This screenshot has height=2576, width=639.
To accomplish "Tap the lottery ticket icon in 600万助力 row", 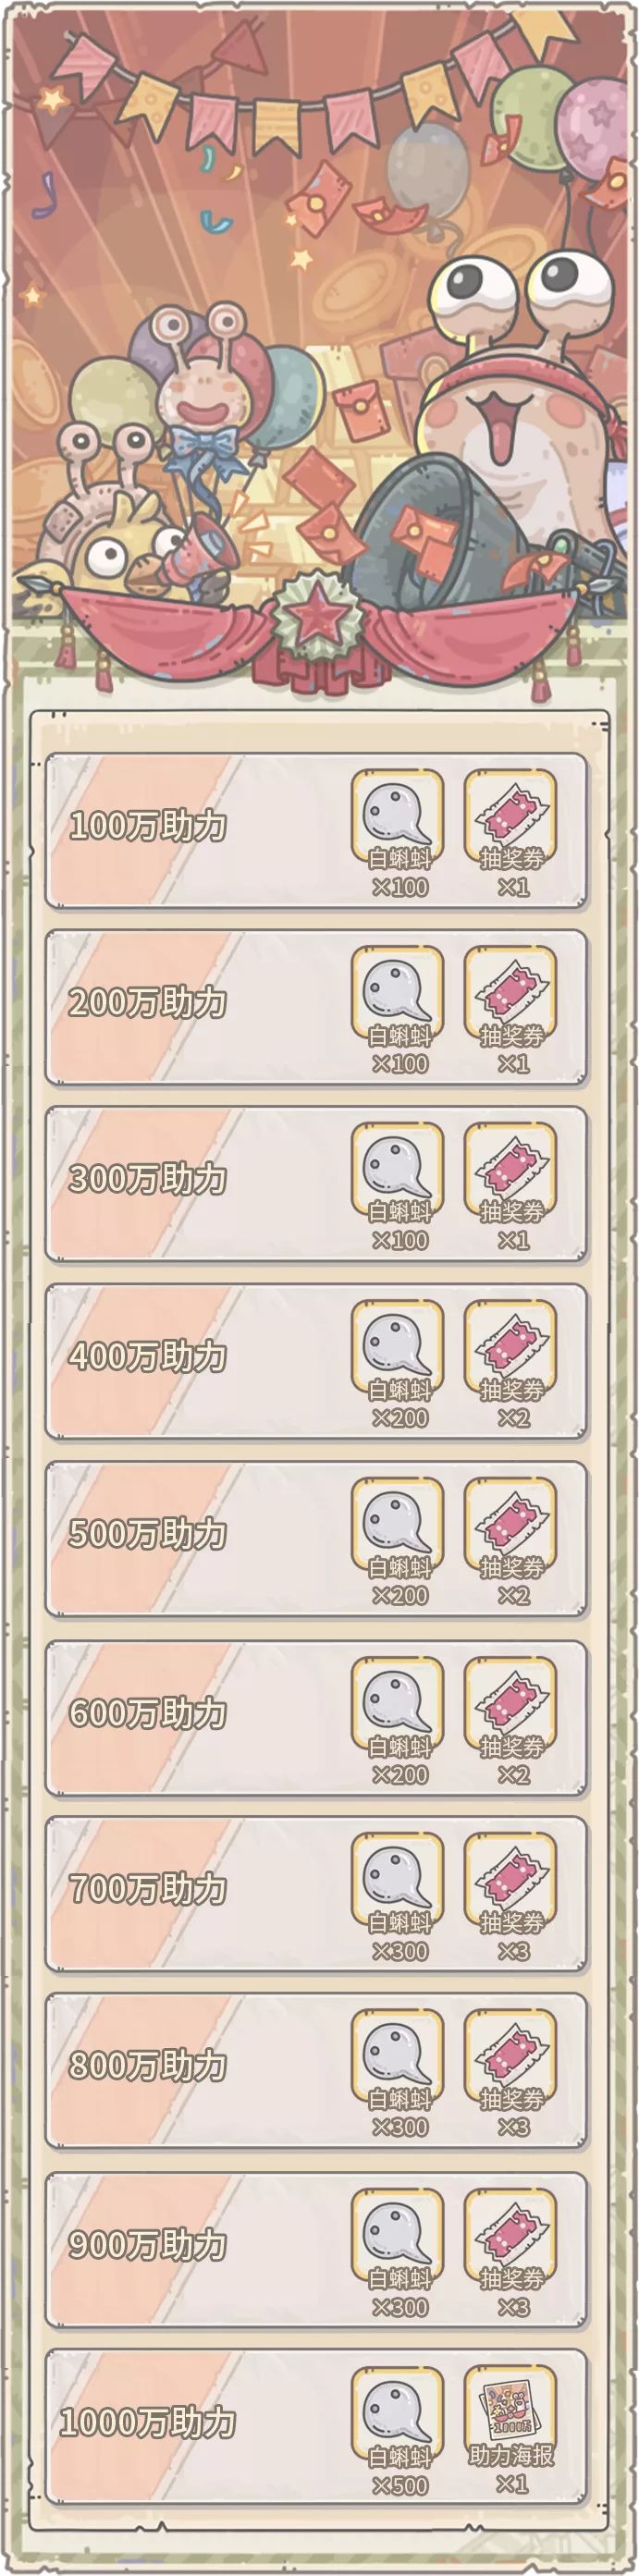I will pos(511,1706).
